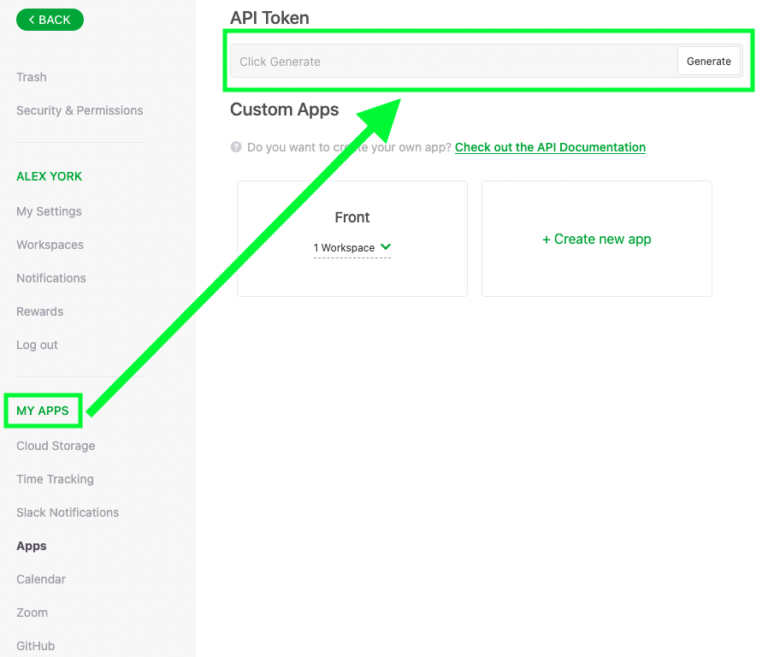This screenshot has height=657, width=768.
Task: Expand the 1 Workspace dropdown under Front
Action: coord(352,246)
